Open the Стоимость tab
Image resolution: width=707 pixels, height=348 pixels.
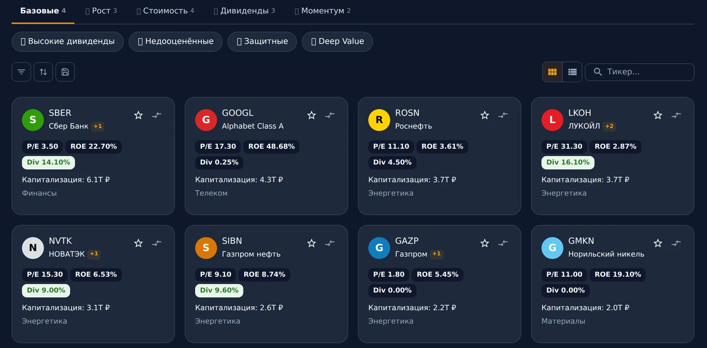click(x=165, y=11)
